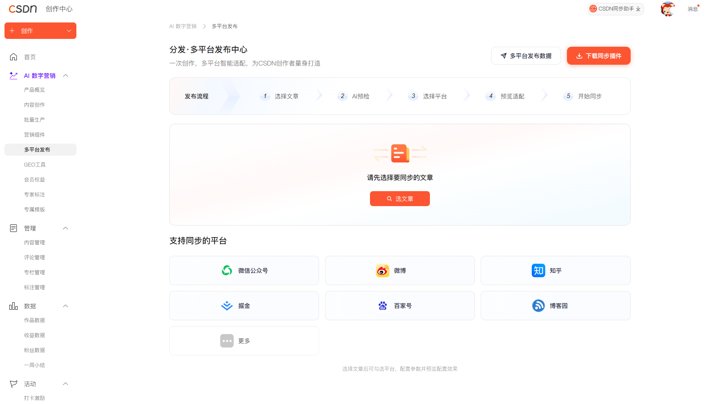The width and height of the screenshot is (719, 404).
Task: Open 批量生产 in sidebar
Action: [34, 120]
